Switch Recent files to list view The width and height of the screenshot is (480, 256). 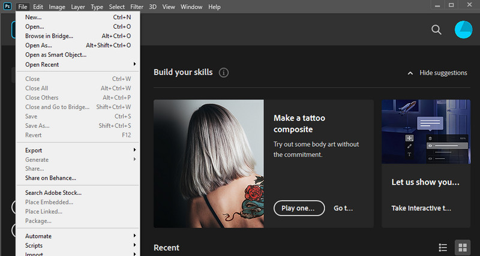(x=443, y=247)
